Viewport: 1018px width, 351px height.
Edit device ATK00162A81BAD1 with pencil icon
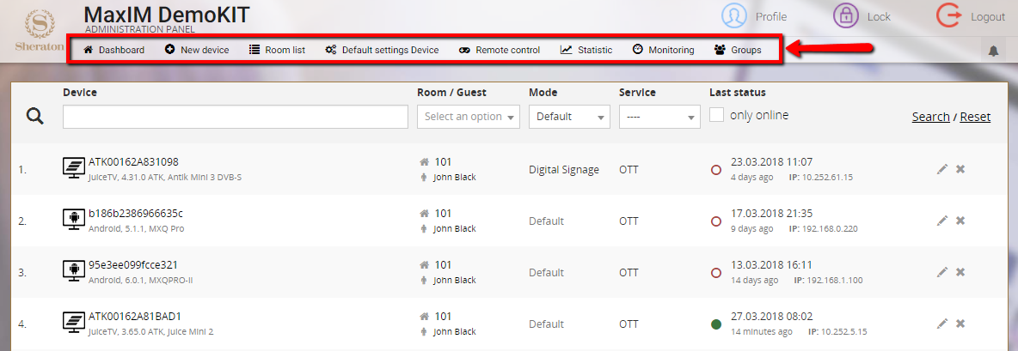click(942, 324)
